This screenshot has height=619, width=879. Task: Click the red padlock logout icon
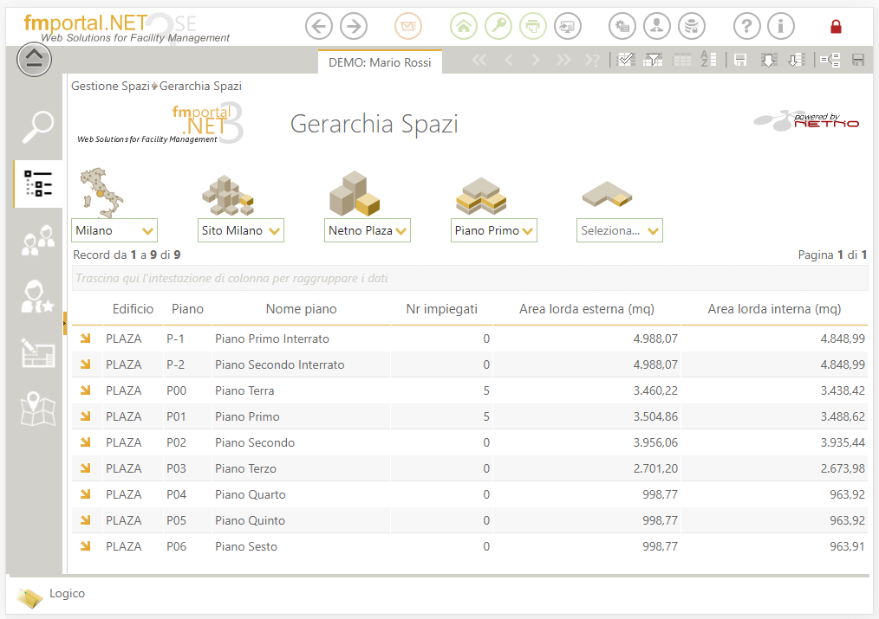(836, 26)
